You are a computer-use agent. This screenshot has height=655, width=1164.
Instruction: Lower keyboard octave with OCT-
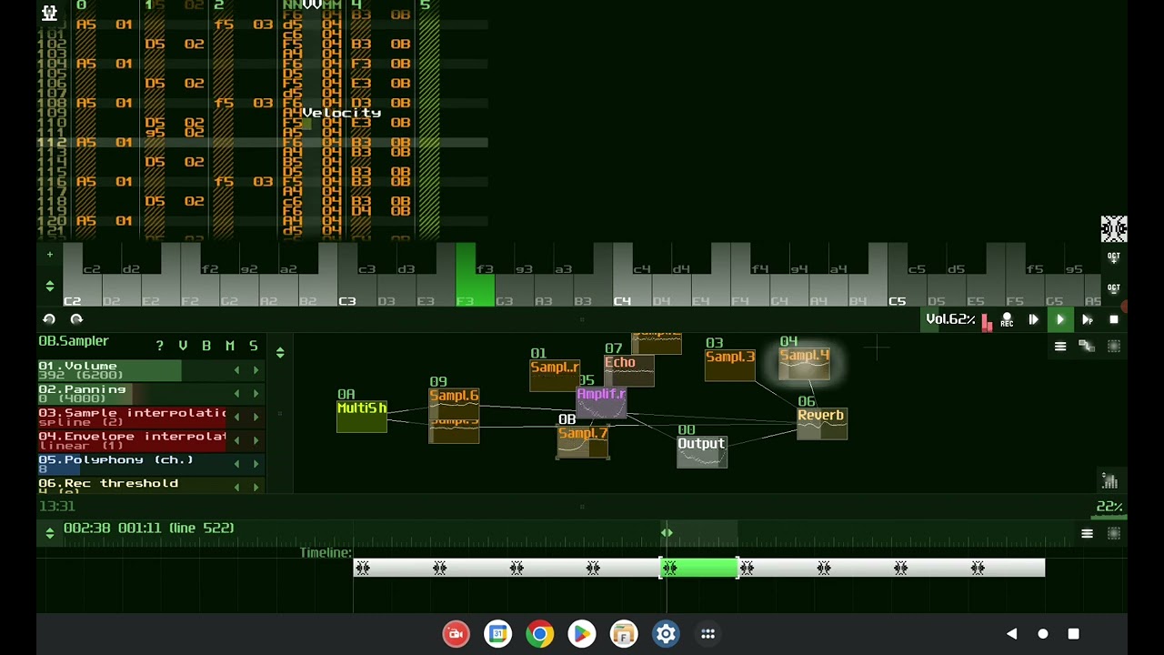click(x=1114, y=287)
